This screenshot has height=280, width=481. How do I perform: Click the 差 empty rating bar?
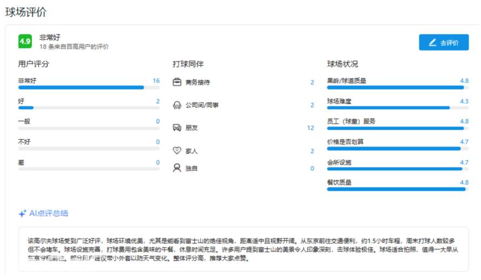(x=89, y=169)
